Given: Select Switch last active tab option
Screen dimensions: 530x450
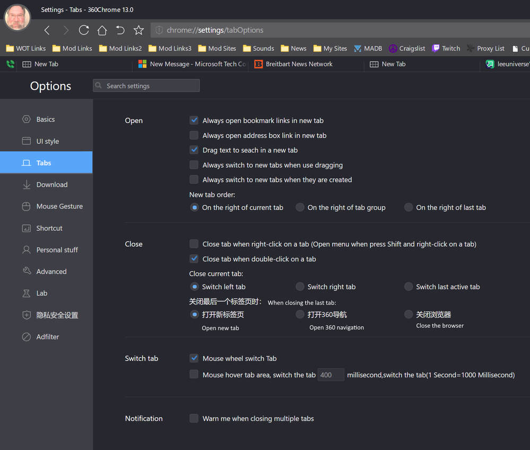Looking at the screenshot, I should [x=409, y=287].
